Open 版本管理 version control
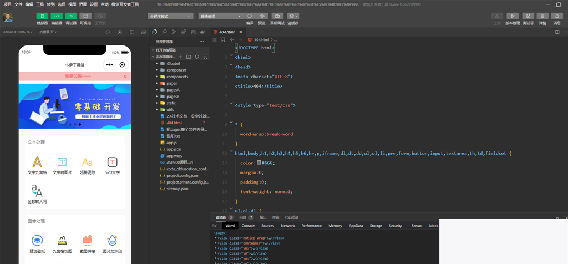This screenshot has width=568, height=264. point(513,16)
